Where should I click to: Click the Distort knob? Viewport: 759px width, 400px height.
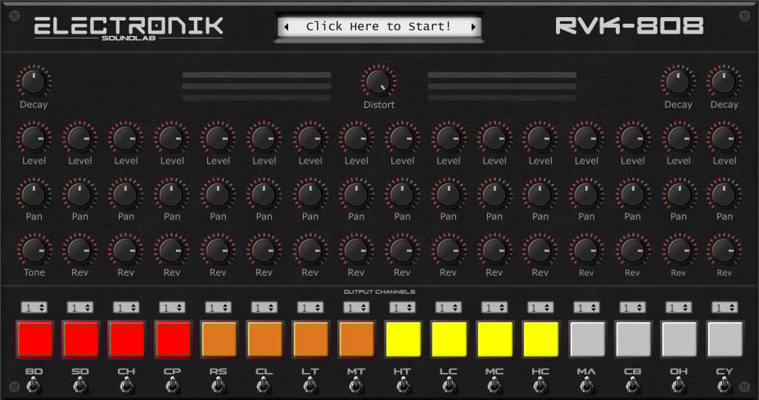377,82
